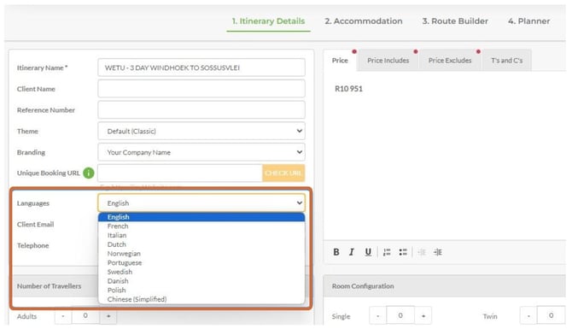Go to the Accommodation step
Viewport: 572px width, 329px height.
[x=364, y=21]
